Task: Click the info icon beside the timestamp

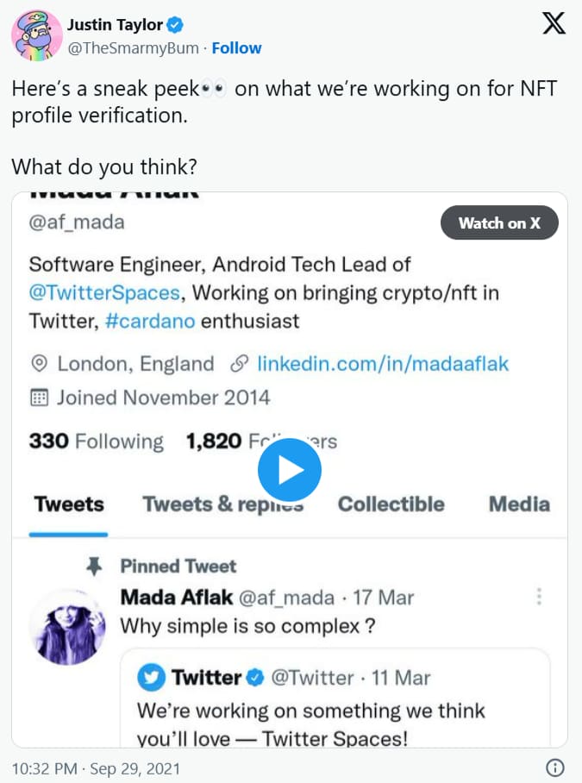Action: pos(555,767)
